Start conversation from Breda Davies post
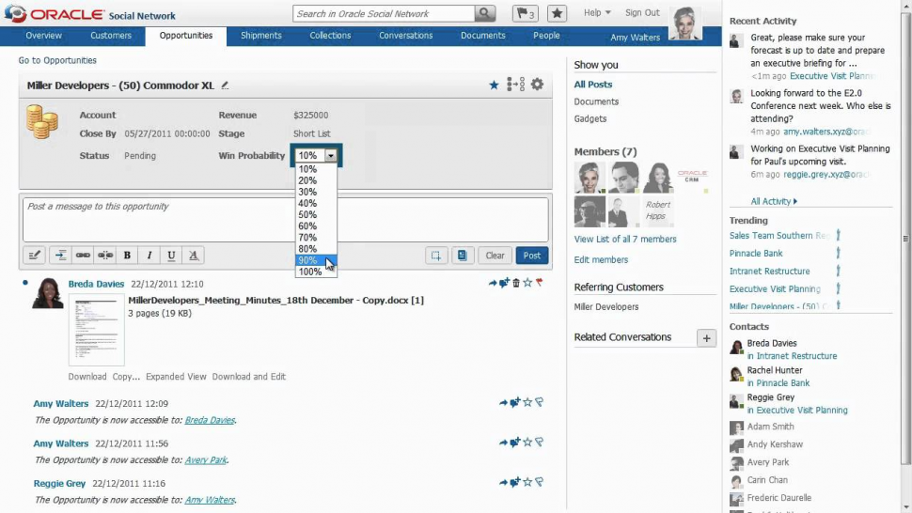The height and width of the screenshot is (513, 912). pos(504,283)
